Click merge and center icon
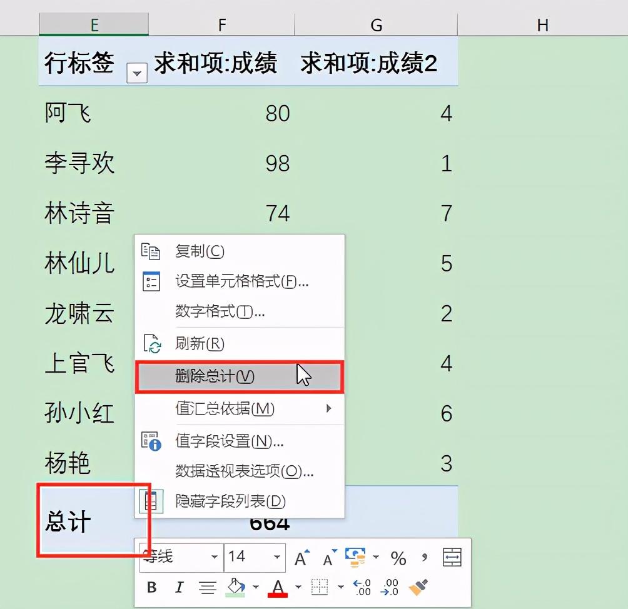Image resolution: width=628 pixels, height=609 pixels. 452,557
